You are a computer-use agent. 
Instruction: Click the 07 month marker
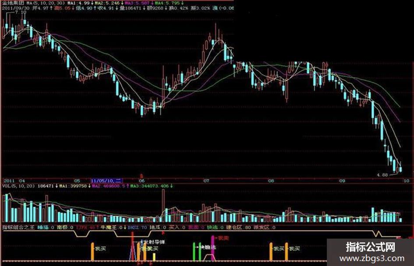pyautogui.click(x=206, y=181)
